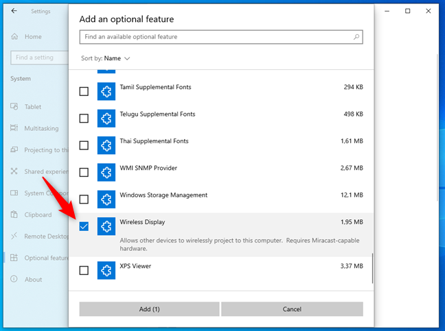Cancel adding an optional feature

click(x=292, y=309)
